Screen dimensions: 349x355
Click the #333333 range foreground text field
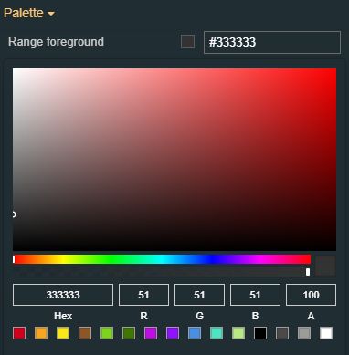(x=272, y=42)
